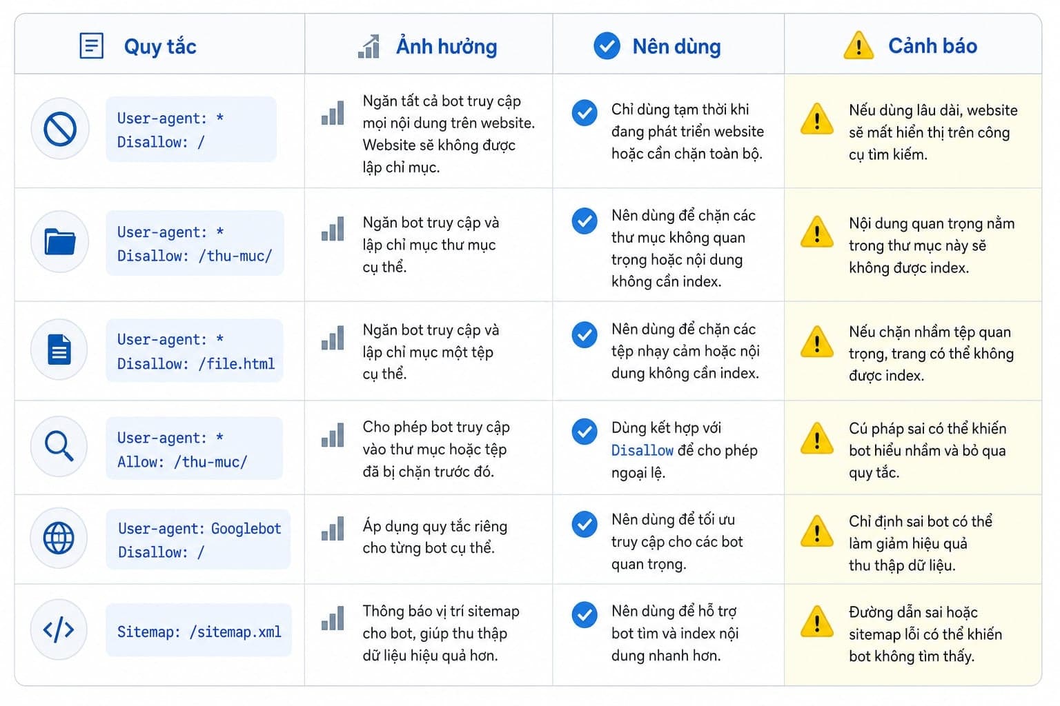Click the Ảnh hưởng header growth chart icon
The image size is (1060, 706).
pos(369,46)
